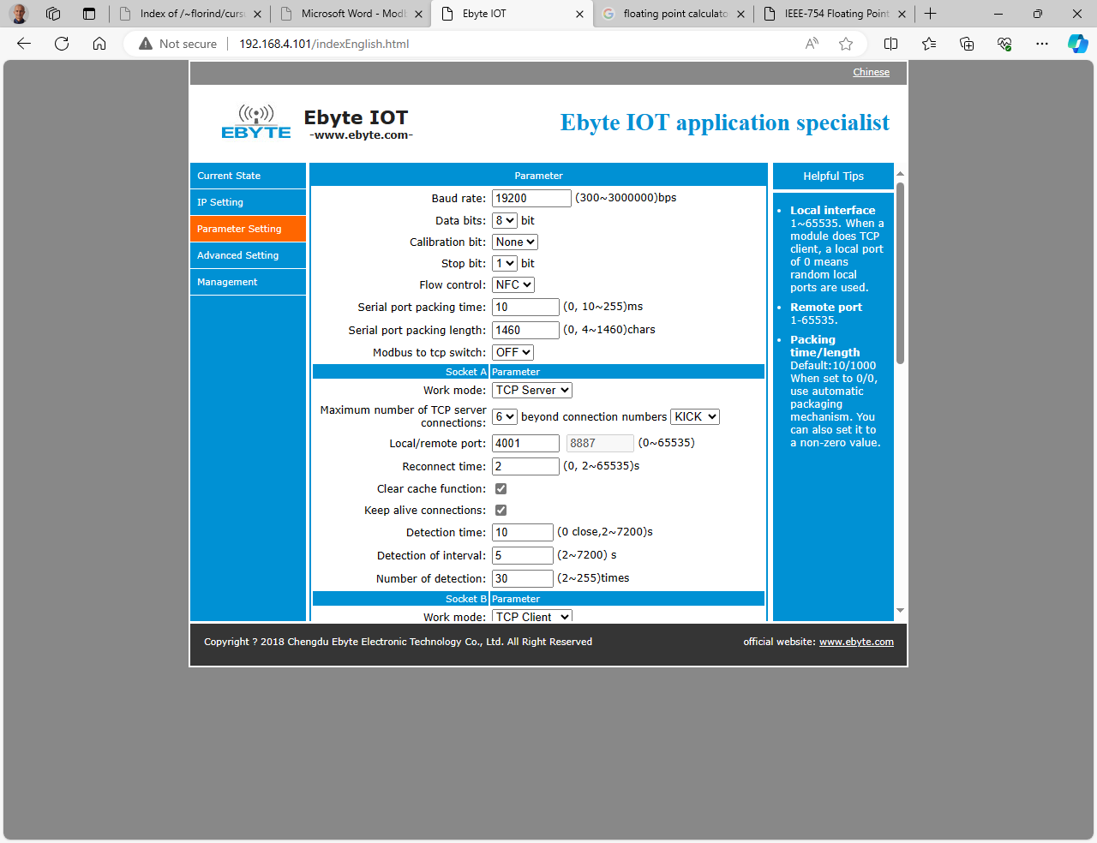Open the Data bits dropdown
The image size is (1097, 843).
pos(505,220)
